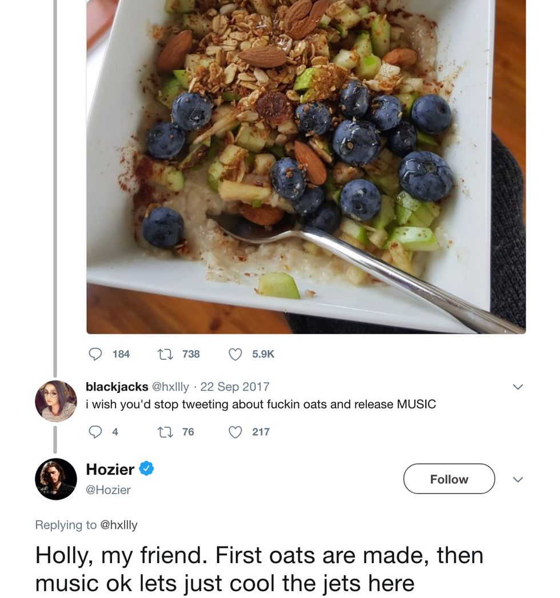Reply to the blackjacks tweet

point(95,432)
